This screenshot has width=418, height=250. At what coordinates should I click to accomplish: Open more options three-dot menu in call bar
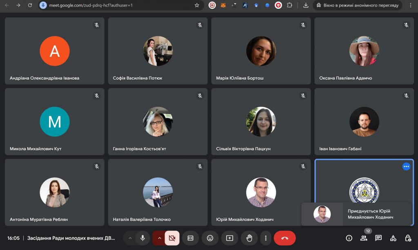266,238
